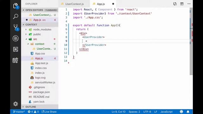This screenshot has height=114, width=203.
Task: Open the Debug view icon
Action: coord(16,38)
